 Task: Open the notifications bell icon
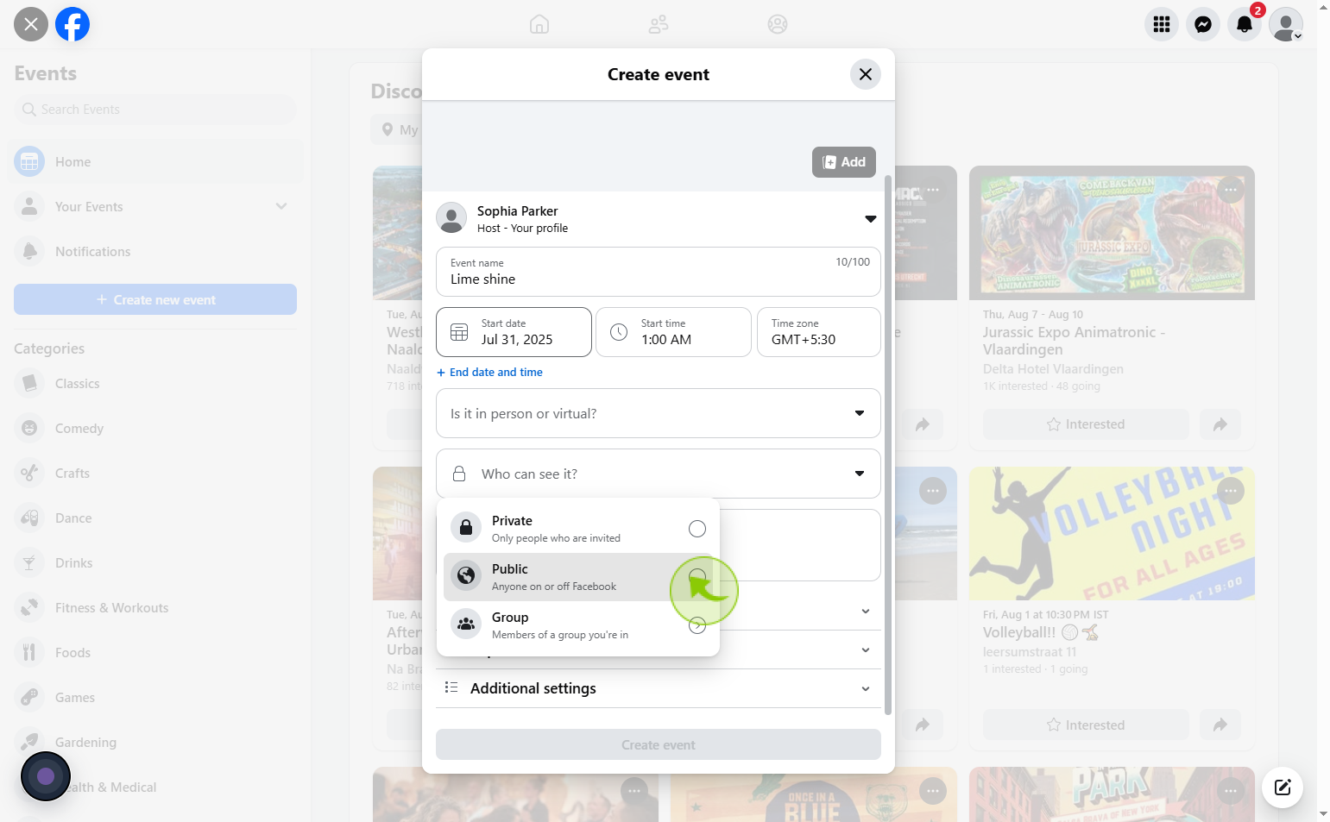(x=1245, y=24)
